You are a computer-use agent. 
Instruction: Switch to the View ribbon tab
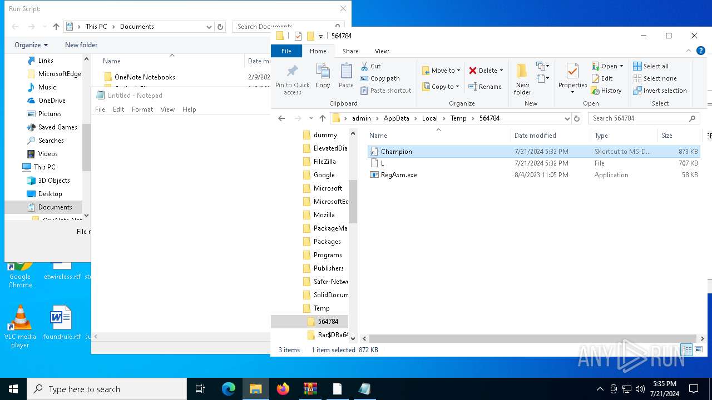click(382, 51)
